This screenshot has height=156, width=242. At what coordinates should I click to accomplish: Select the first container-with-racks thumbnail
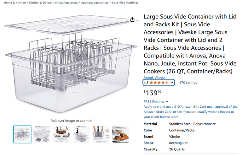[x=22, y=134]
